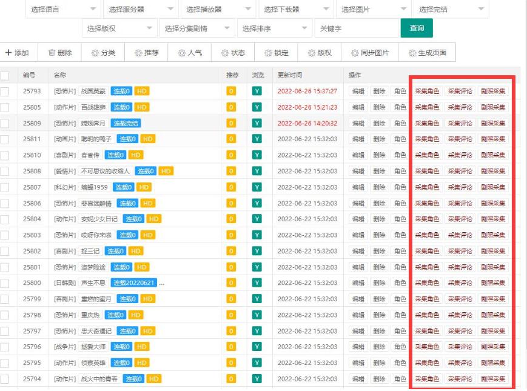Open the 人气 function via its gear icon

click(x=181, y=52)
